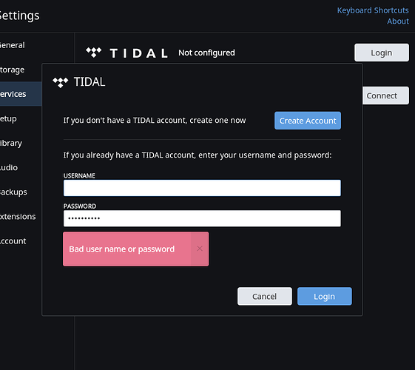Focus the PASSWORD input field
Screen dimensions: 415x370
click(x=202, y=218)
